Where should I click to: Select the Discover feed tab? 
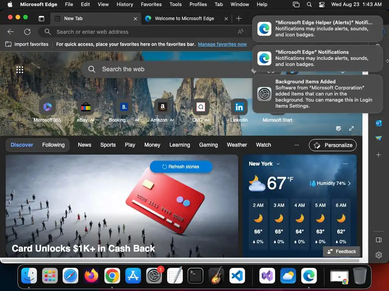click(x=22, y=145)
